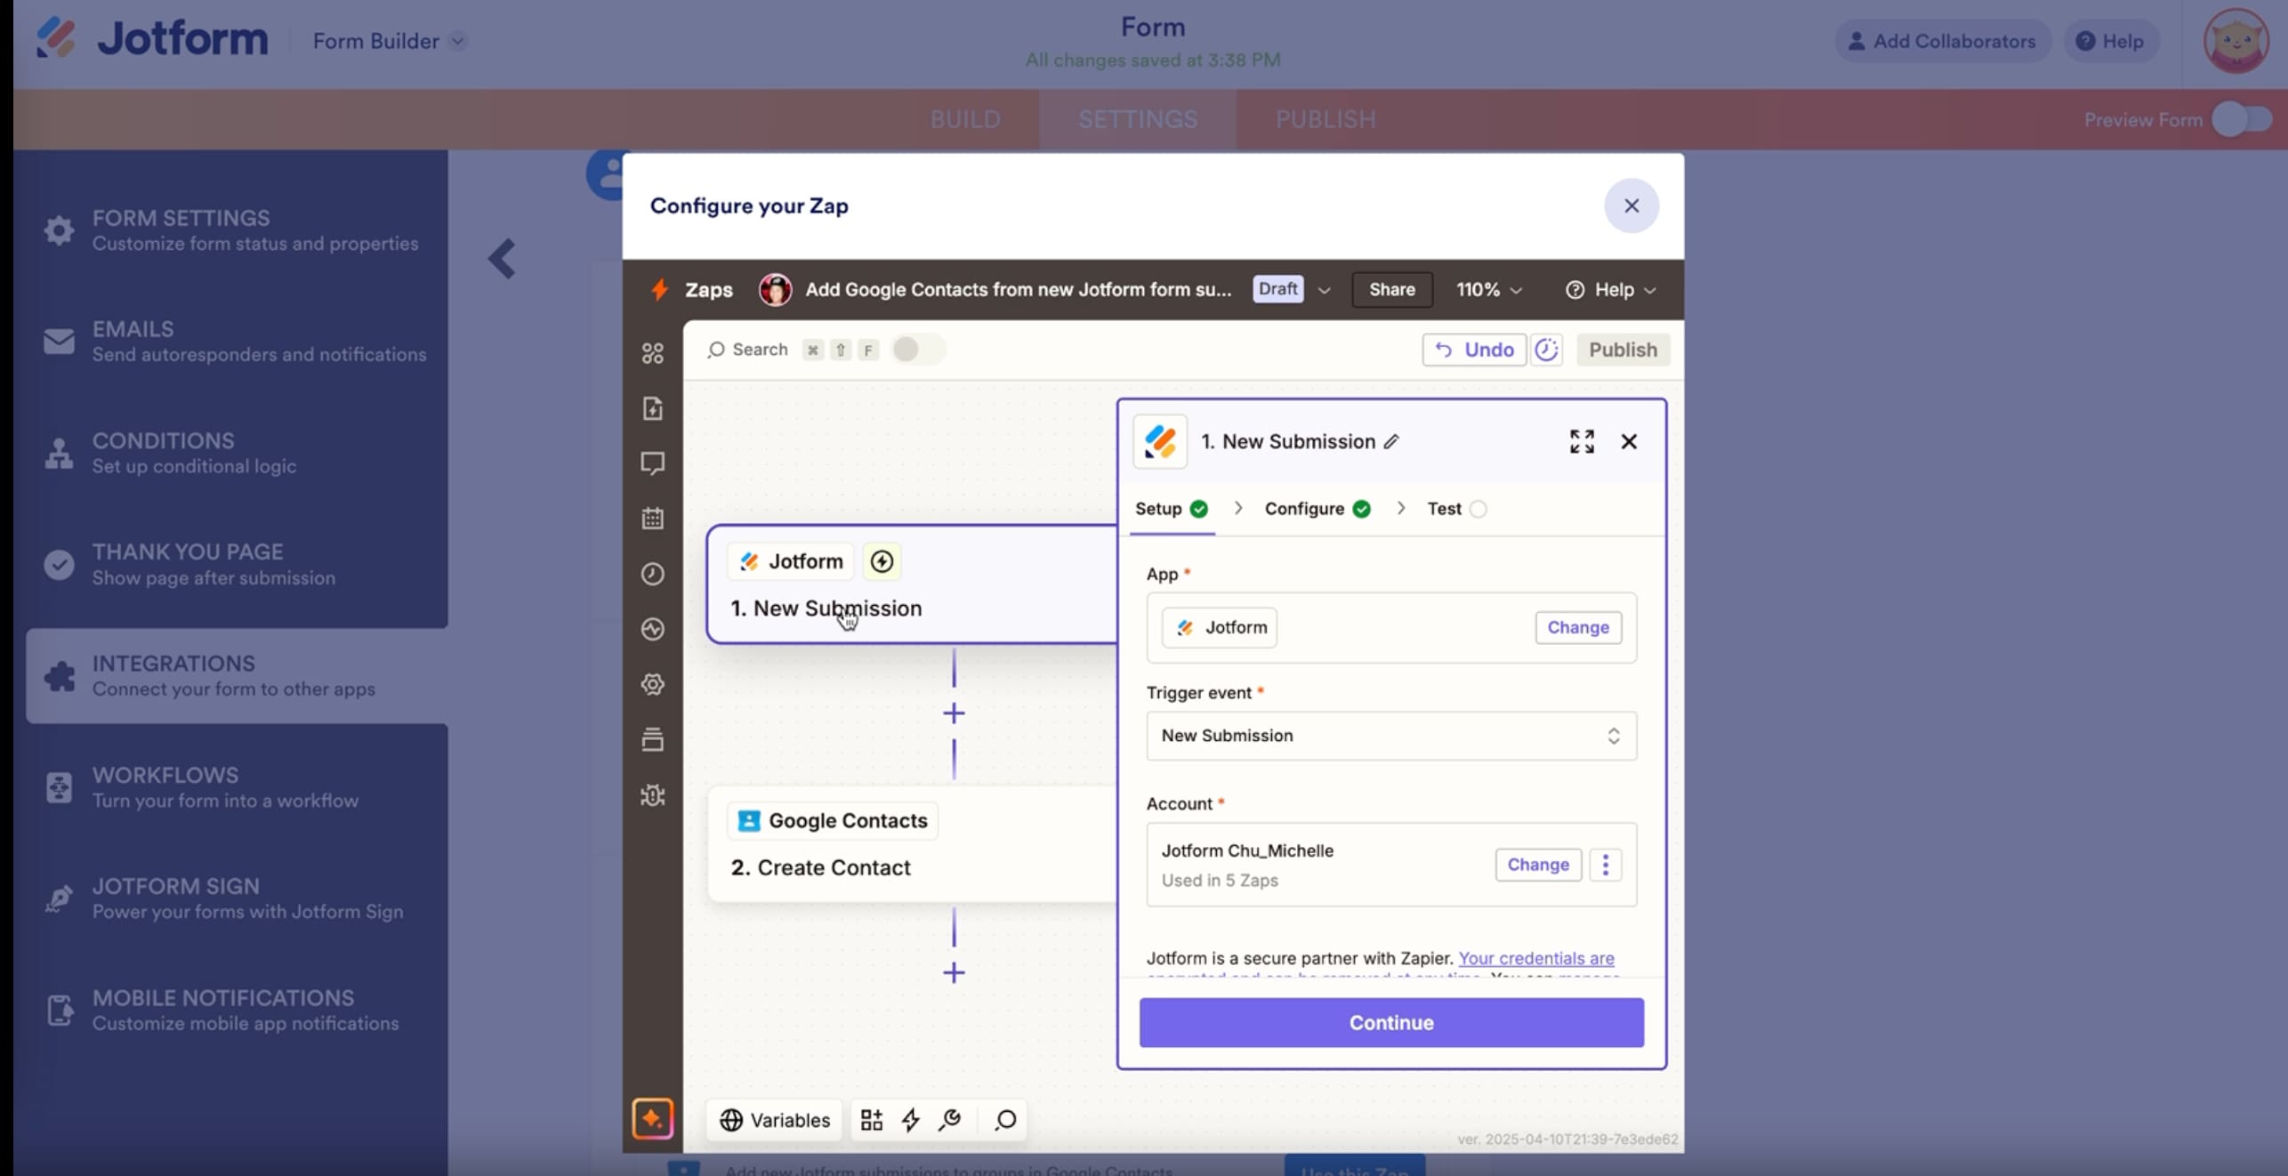The width and height of the screenshot is (2288, 1176).
Task: Open the notes comment tool in Zapier sidebar
Action: [652, 463]
